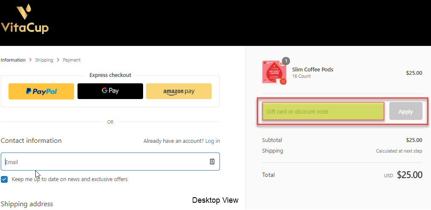
Task: Click into the Email input field
Action: [x=110, y=162]
